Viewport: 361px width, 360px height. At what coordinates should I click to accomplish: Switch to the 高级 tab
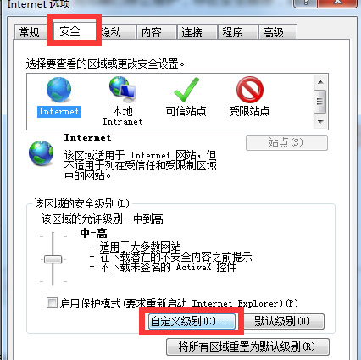[278, 32]
